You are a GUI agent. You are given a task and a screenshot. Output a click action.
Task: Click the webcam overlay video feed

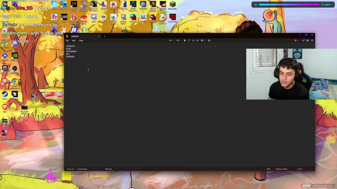[291, 74]
